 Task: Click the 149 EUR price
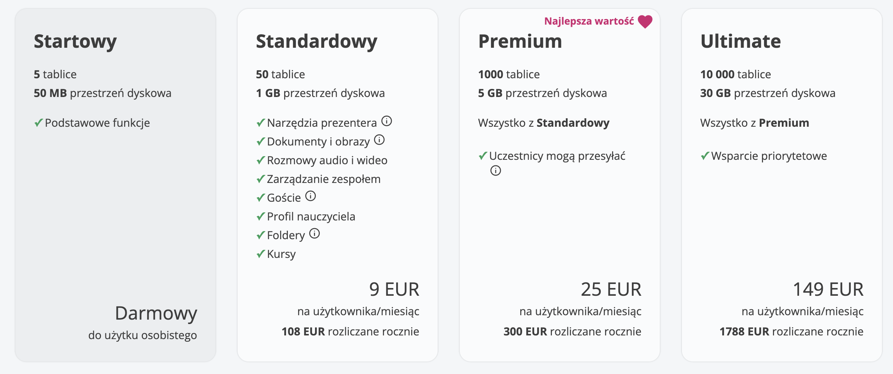click(828, 289)
